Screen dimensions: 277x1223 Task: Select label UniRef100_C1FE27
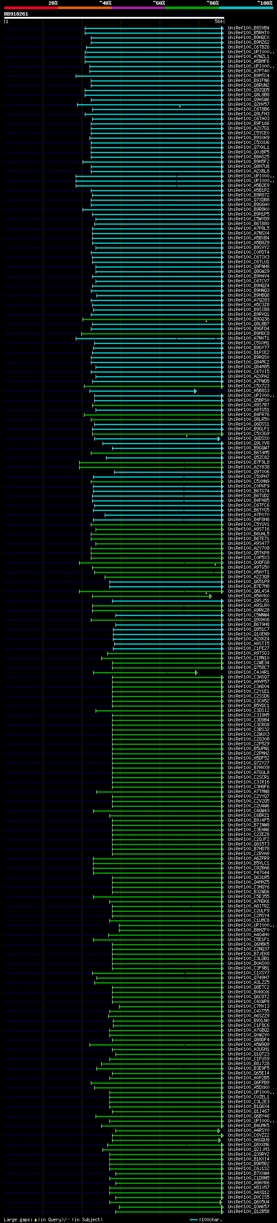[248, 648]
